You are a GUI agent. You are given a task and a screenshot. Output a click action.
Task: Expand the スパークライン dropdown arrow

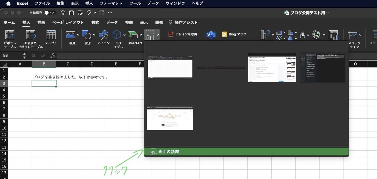[x=360, y=35]
